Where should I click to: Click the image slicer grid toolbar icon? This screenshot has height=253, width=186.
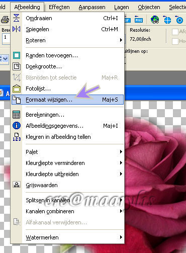coord(167,20)
